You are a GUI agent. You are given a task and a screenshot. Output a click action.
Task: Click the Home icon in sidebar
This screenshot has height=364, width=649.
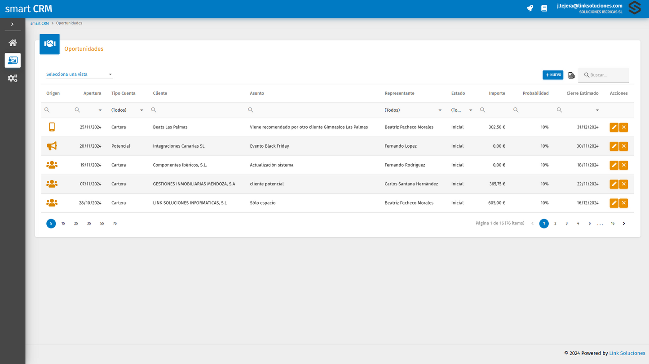13,43
